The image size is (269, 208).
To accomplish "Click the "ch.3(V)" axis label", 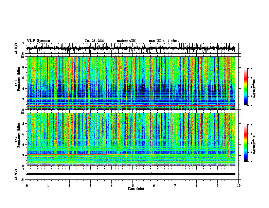I will point(16,174).
